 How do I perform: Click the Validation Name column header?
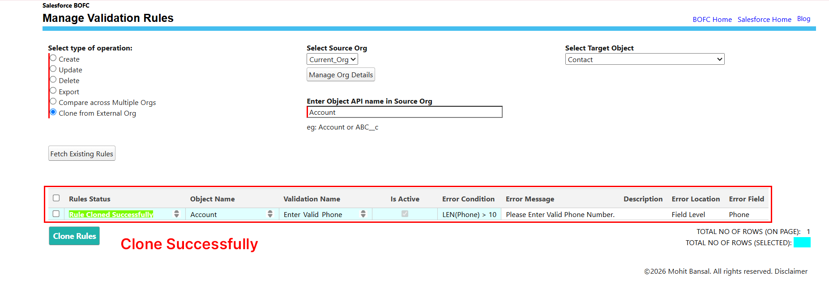click(312, 199)
